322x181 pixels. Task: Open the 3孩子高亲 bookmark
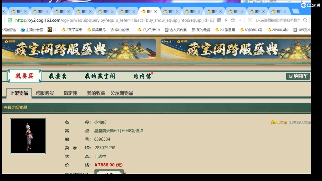(72, 30)
